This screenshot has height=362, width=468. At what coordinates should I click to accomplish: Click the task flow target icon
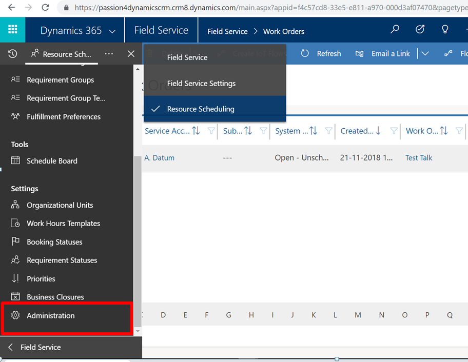pos(420,30)
